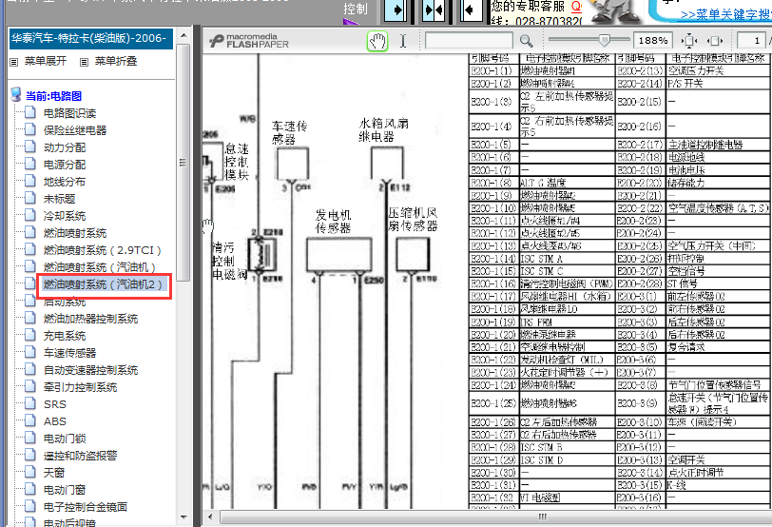This screenshot has height=527, width=772.
Task: Open the 菜单关键字搜 link
Action: click(725, 15)
